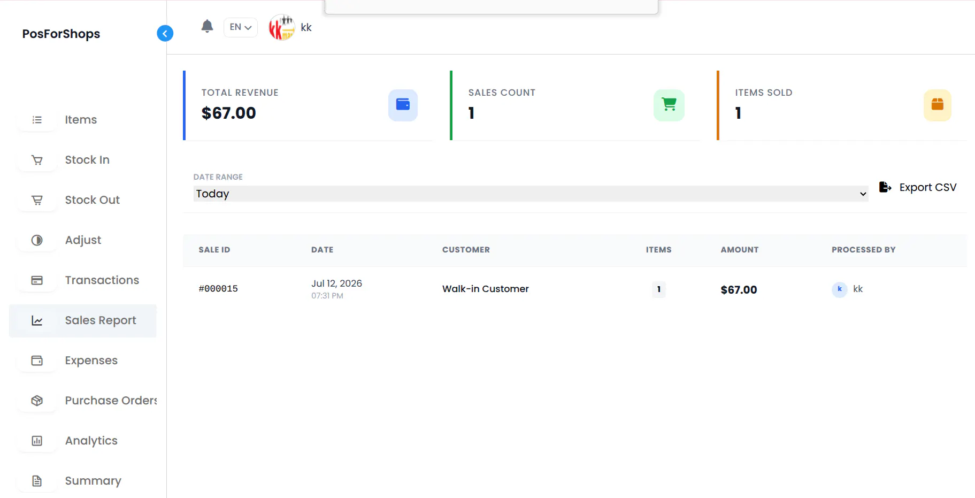The width and height of the screenshot is (975, 498).
Task: Click the Items list icon in sidebar
Action: tap(37, 120)
